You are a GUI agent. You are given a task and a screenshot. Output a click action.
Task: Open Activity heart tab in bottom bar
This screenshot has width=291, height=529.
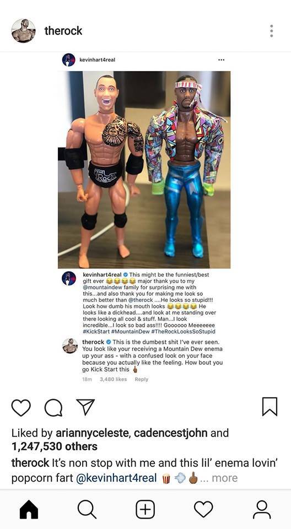(x=203, y=509)
